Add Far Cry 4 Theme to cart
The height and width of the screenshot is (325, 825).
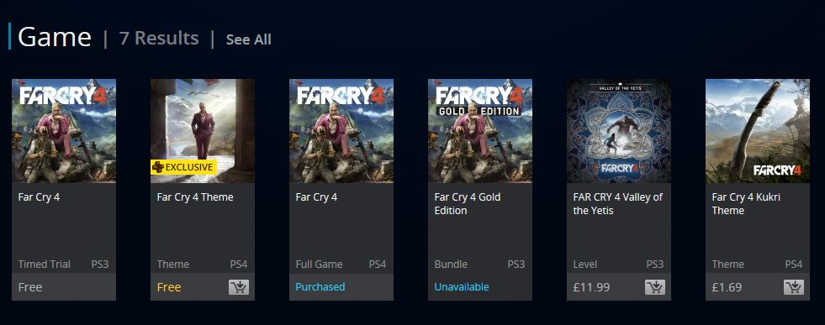(x=238, y=286)
